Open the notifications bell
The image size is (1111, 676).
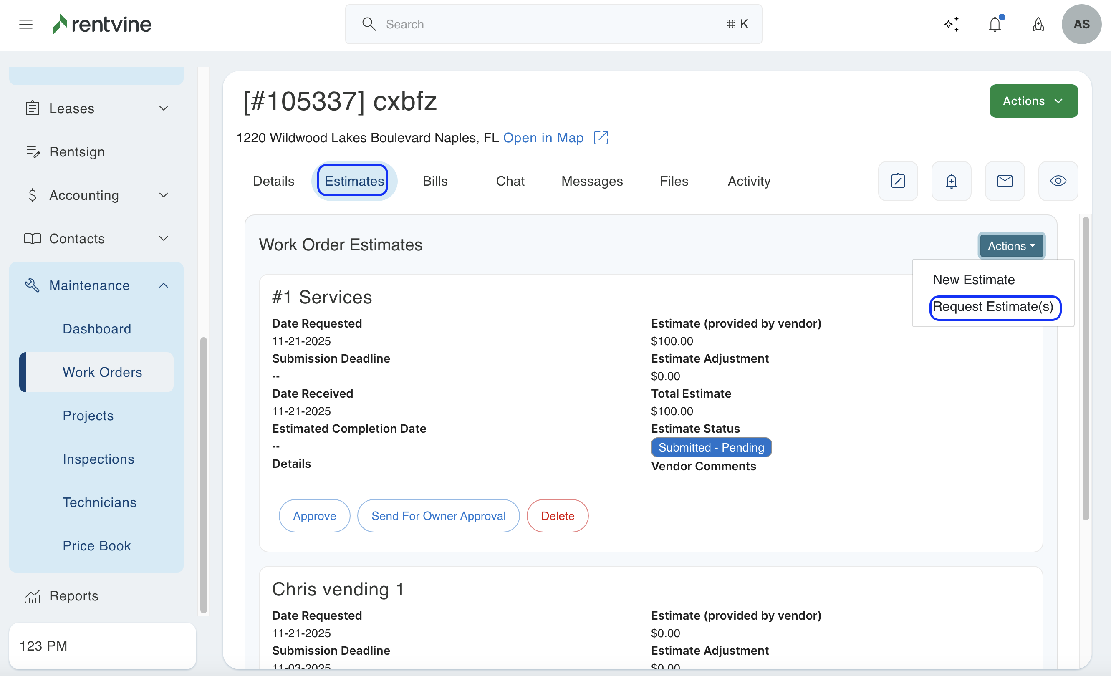click(x=995, y=24)
